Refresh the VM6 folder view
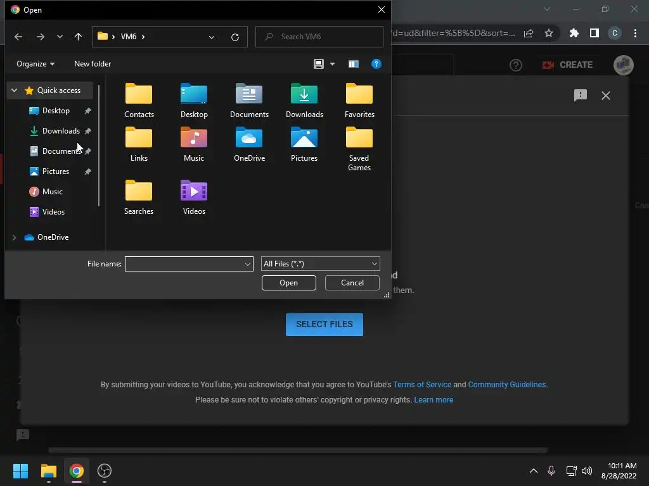This screenshot has height=486, width=649. (235, 37)
